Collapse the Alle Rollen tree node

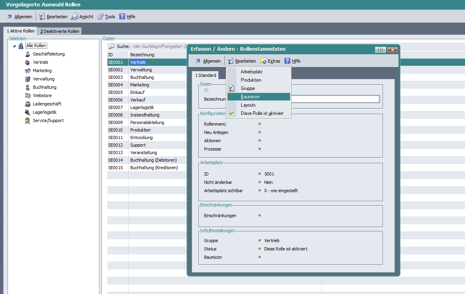[x=15, y=46]
